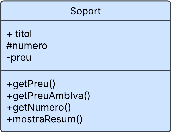The width and height of the screenshot is (171, 132).
Task: Click the titol attribute
Action: tap(23, 34)
